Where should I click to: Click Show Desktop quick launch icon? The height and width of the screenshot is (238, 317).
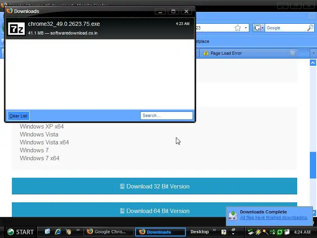point(48,231)
